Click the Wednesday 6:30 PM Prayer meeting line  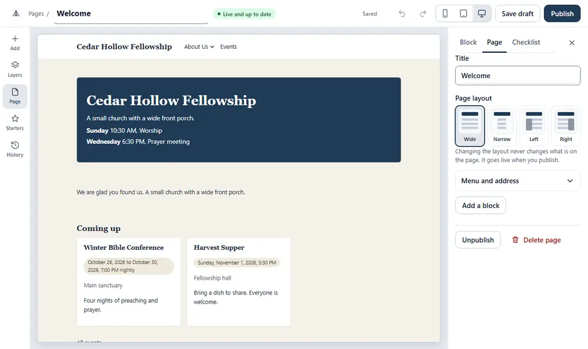tap(138, 142)
